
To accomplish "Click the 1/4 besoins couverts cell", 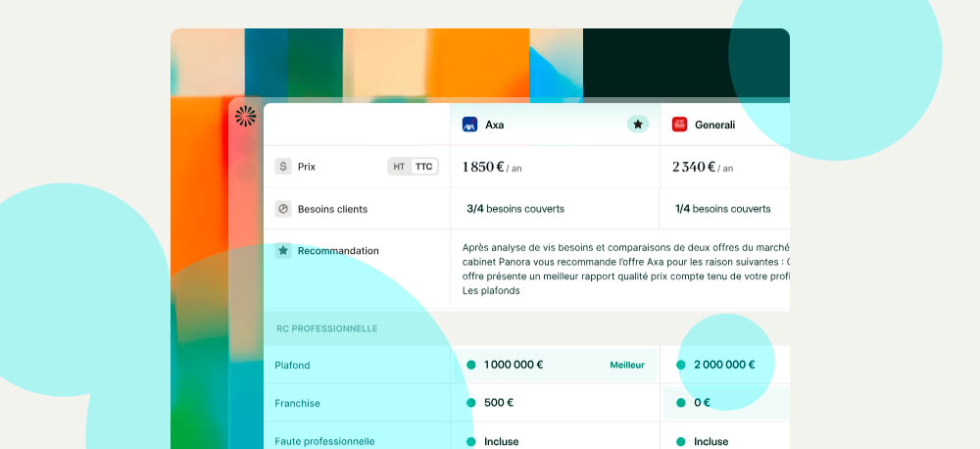I will [x=722, y=209].
